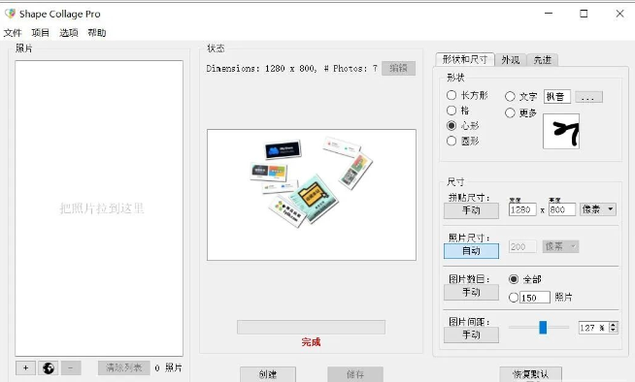Click the 0 照片 count label

[x=169, y=367]
